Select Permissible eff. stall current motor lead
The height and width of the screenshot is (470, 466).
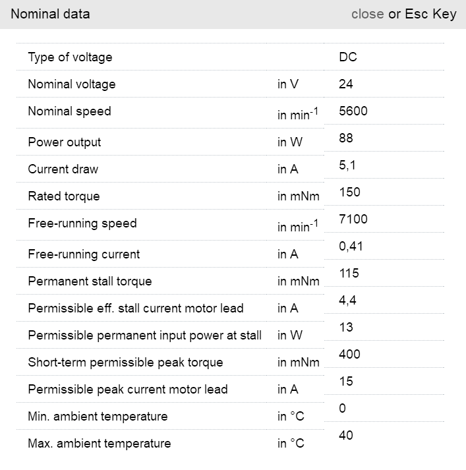(x=135, y=308)
